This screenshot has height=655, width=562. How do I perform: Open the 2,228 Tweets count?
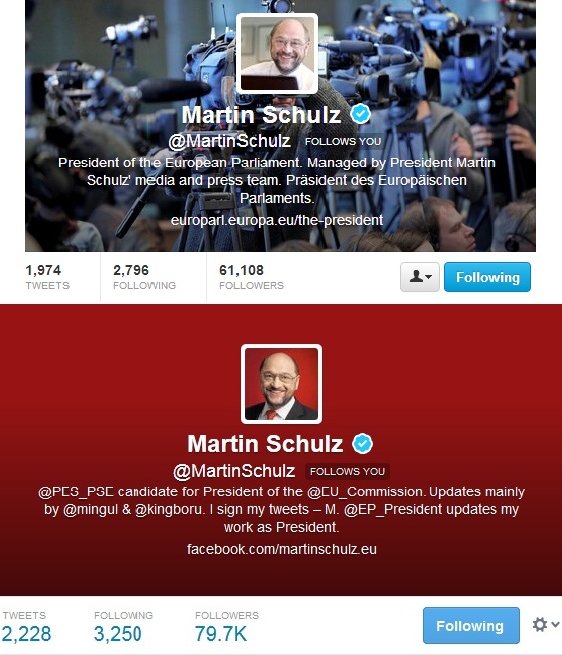click(26, 627)
